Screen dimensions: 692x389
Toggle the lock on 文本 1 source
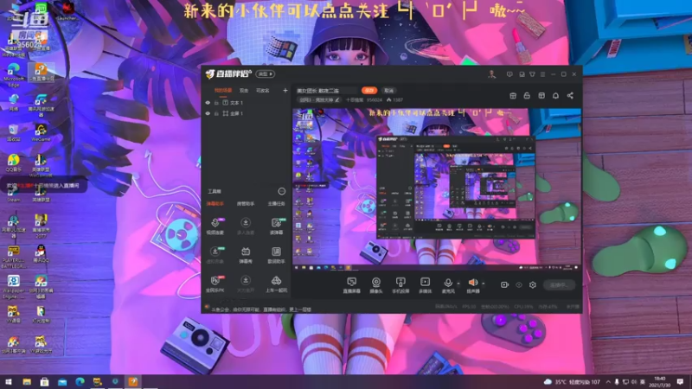(x=216, y=103)
